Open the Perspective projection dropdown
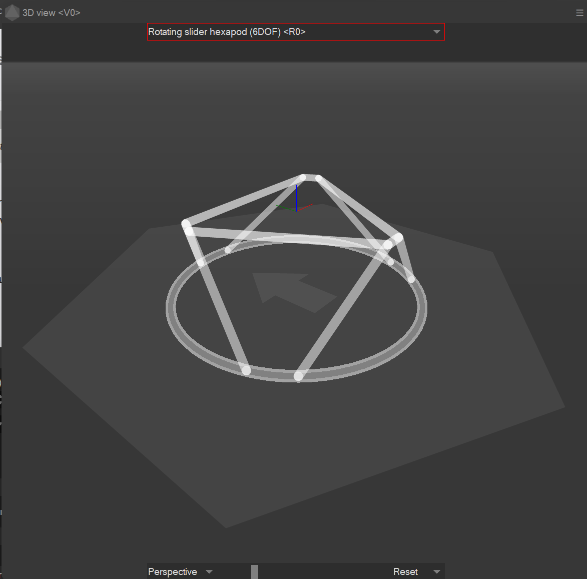Image resolution: width=587 pixels, height=579 pixels. (x=181, y=571)
